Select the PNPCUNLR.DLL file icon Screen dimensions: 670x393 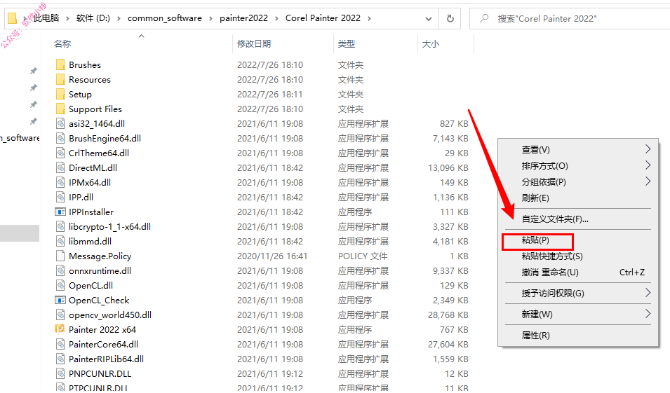tap(60, 374)
